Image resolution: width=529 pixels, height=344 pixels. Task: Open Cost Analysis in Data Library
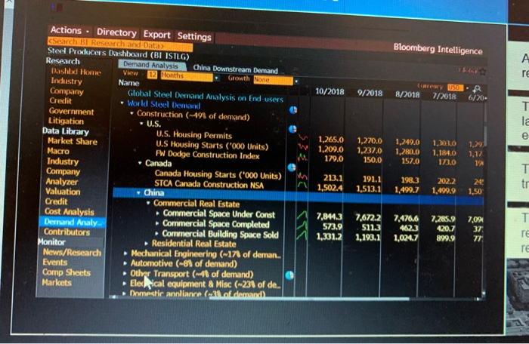70,211
